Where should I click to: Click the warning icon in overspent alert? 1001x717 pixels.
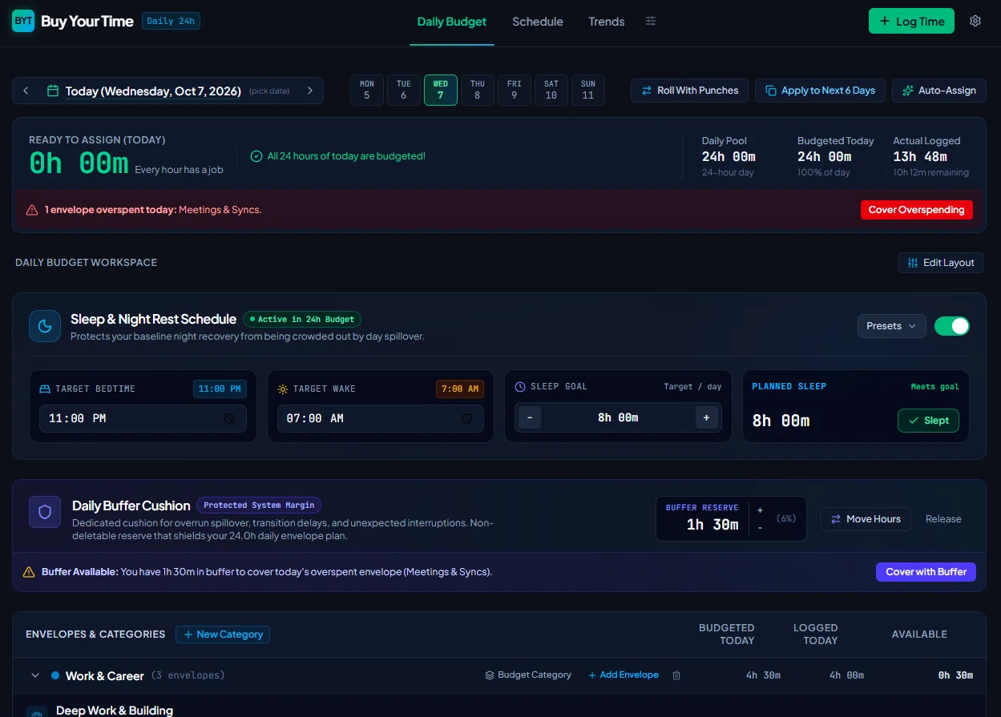pyautogui.click(x=32, y=210)
